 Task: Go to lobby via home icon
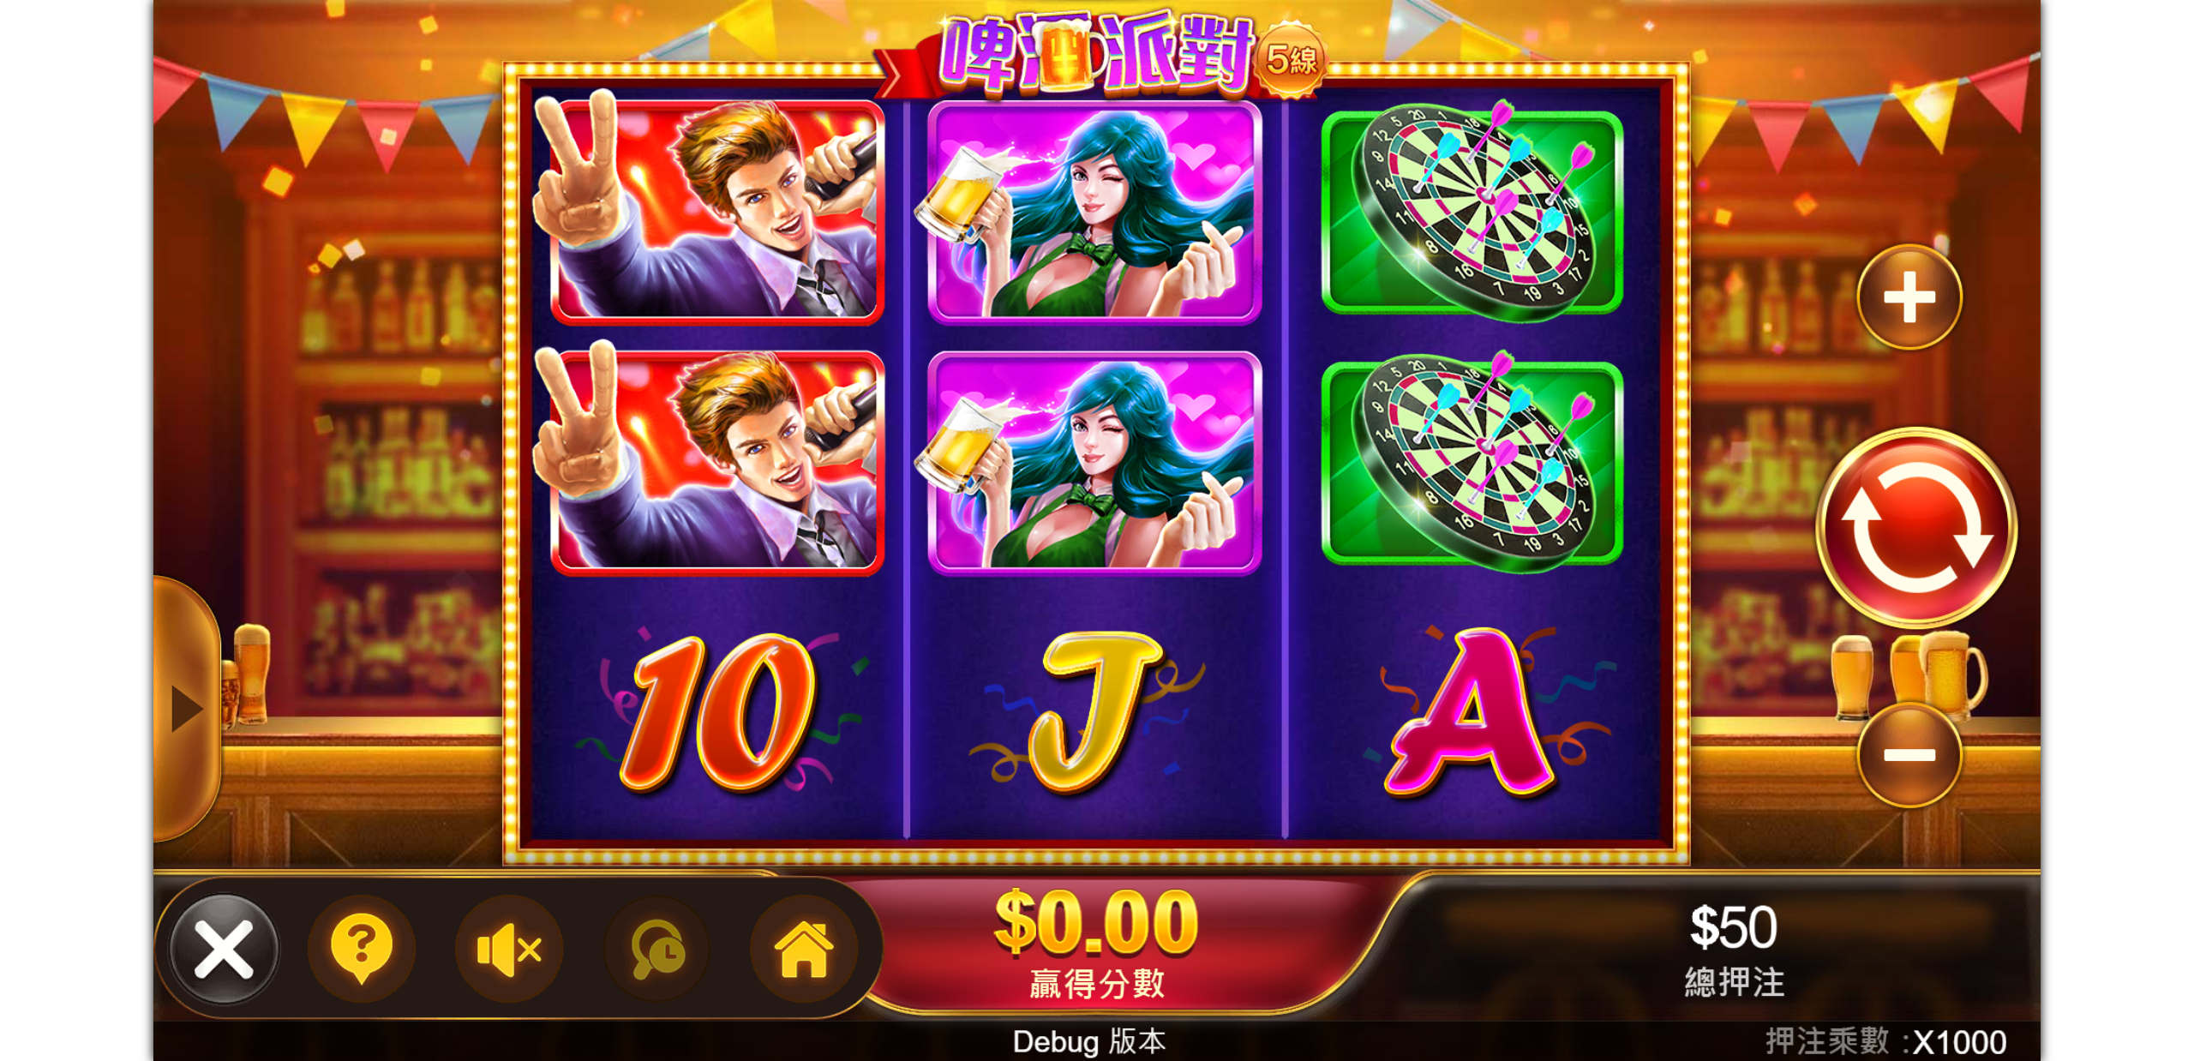804,949
